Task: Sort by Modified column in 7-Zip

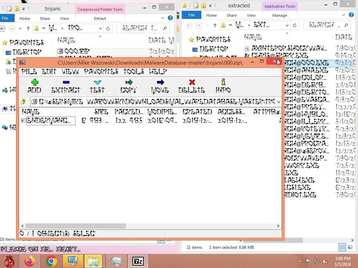Action: click(163, 112)
